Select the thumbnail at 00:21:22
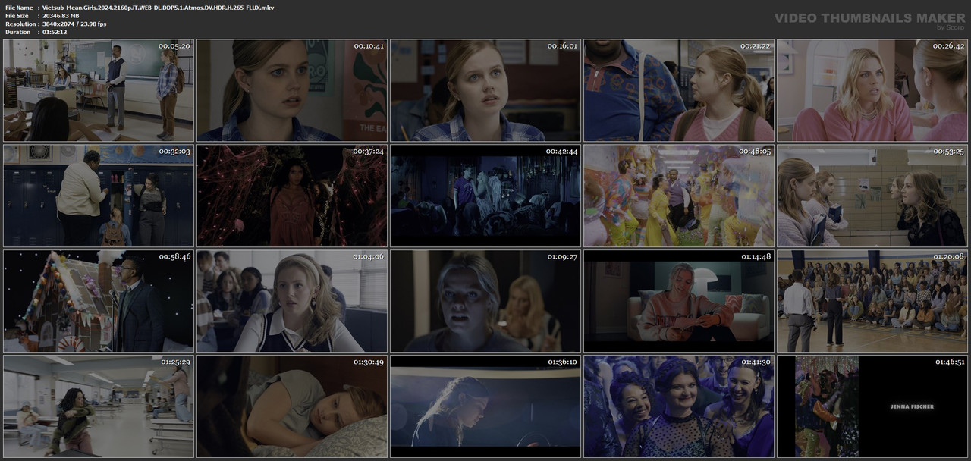The height and width of the screenshot is (461, 971). (679, 90)
